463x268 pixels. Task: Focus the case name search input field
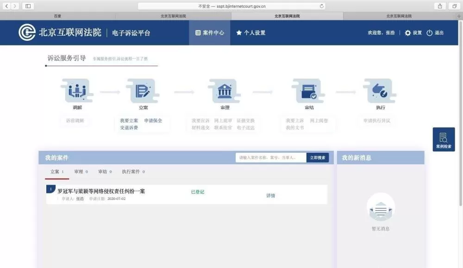(x=271, y=158)
